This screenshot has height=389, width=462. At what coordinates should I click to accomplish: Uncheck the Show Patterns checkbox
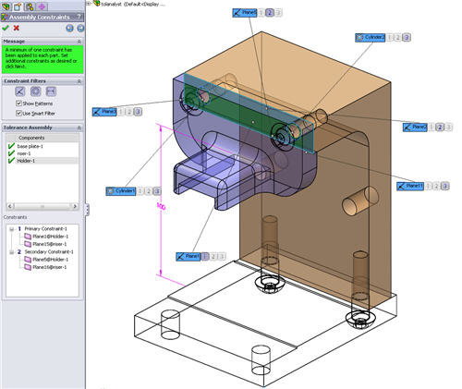tap(18, 103)
